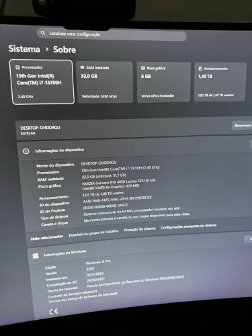Image resolution: width=252 pixels, height=336 pixels.
Task: Click the Renomear button for this PC
Action: coord(242,126)
